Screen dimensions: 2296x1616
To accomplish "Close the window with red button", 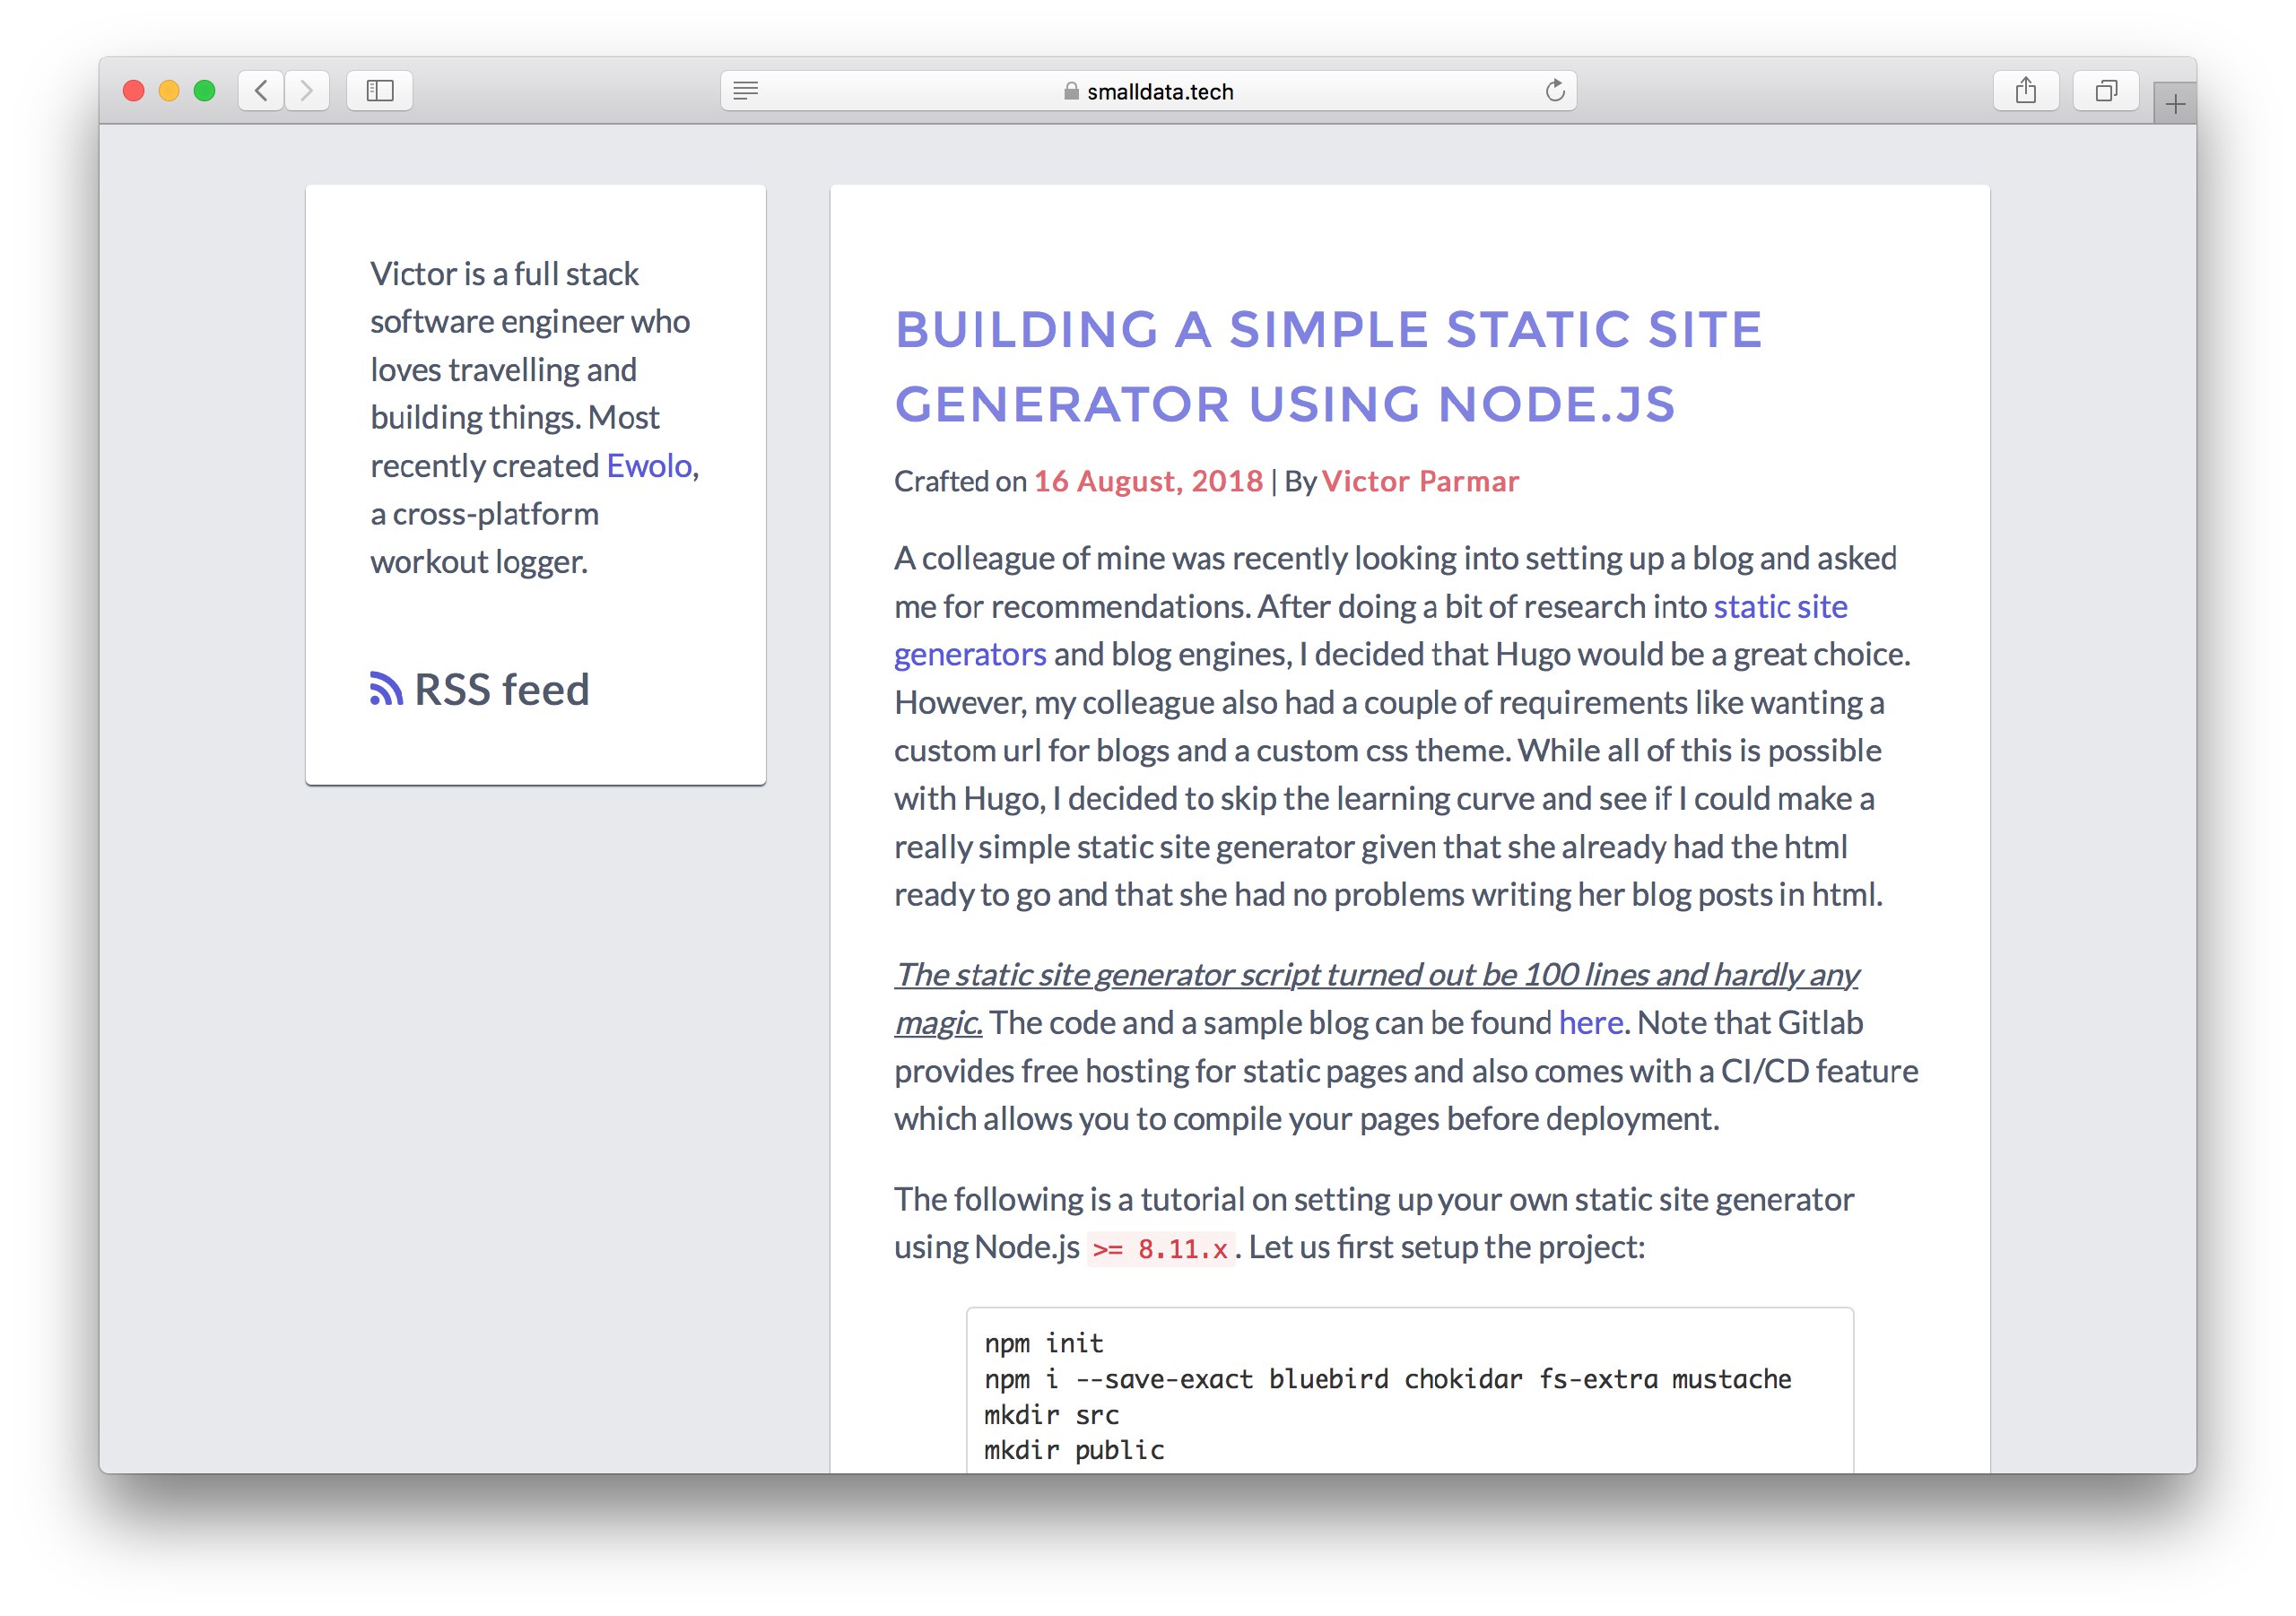I will point(133,91).
